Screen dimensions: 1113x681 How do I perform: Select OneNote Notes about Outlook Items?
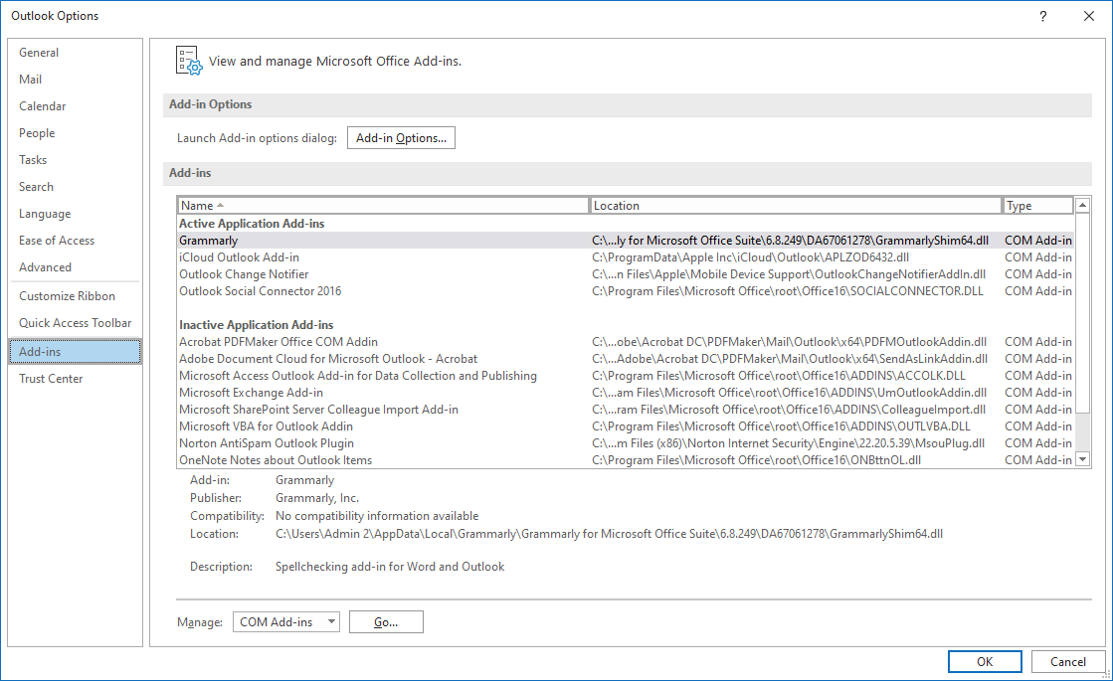point(626,460)
